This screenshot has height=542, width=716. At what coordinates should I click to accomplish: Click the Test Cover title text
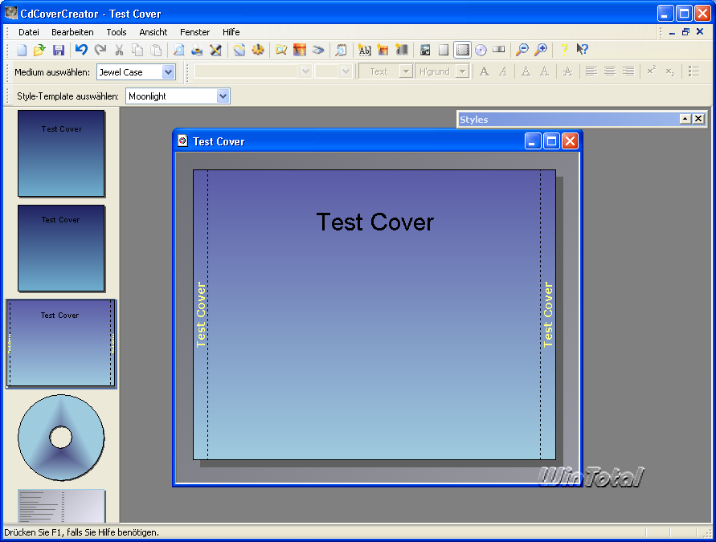click(x=374, y=222)
